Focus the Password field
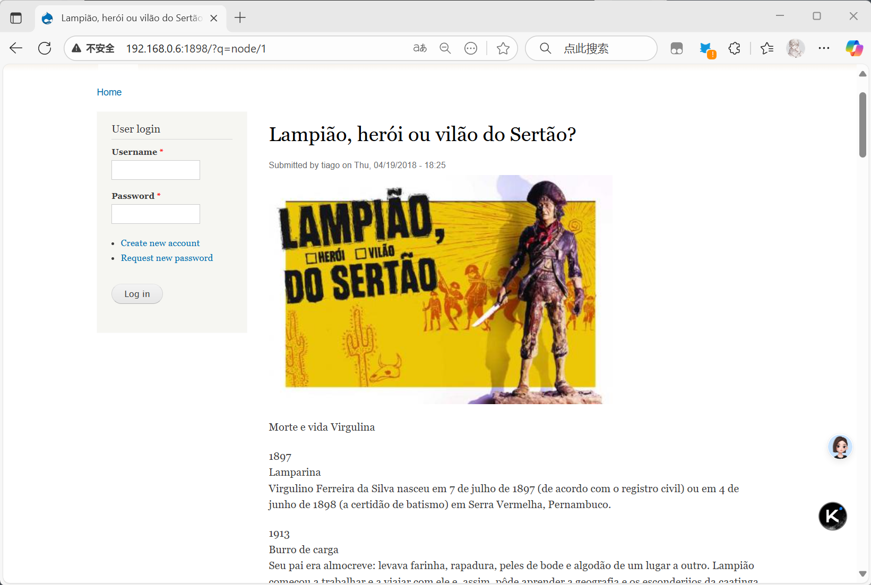Screen dimensions: 871x585 (x=156, y=214)
